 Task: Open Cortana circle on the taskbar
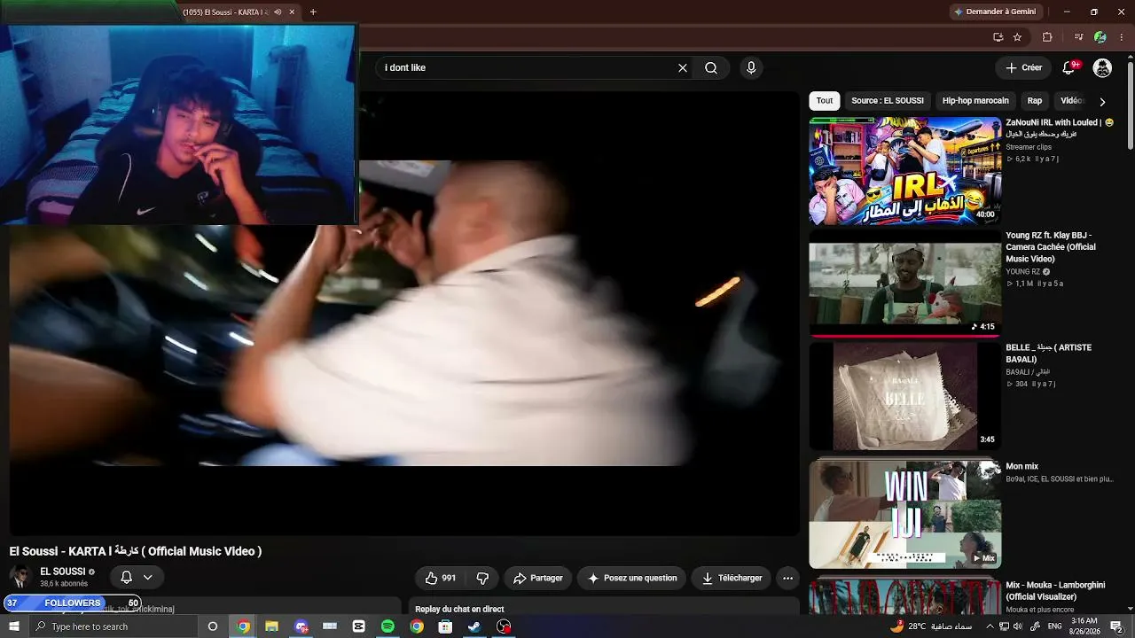tap(212, 626)
